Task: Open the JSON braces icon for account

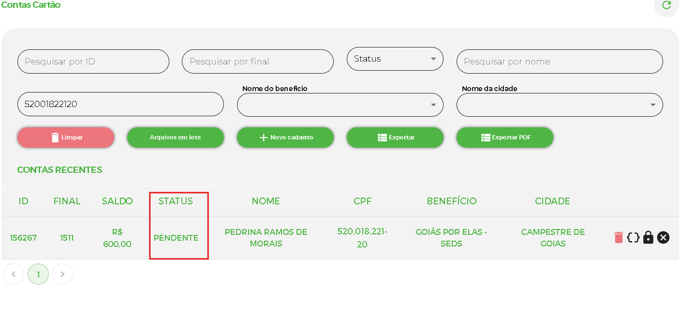Action: [x=633, y=238]
